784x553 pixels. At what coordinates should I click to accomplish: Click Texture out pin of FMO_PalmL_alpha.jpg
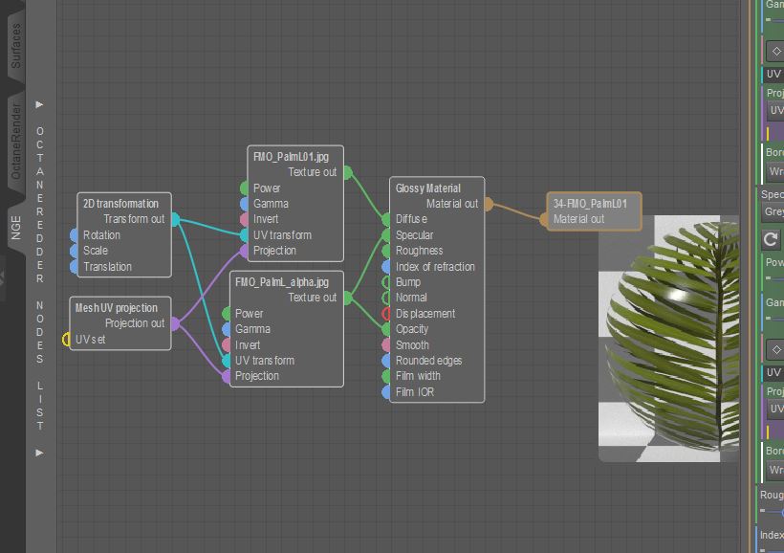point(348,298)
